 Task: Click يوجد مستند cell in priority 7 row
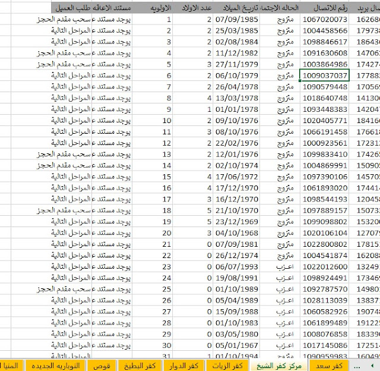click(112, 87)
